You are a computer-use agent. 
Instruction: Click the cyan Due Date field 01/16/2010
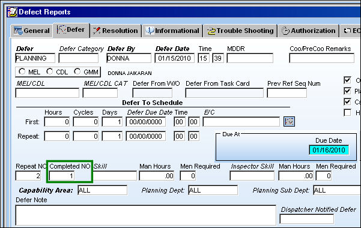[x=329, y=150]
